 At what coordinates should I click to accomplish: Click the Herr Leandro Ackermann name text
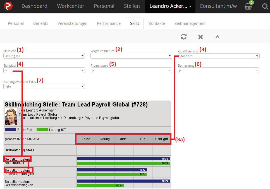(37, 110)
